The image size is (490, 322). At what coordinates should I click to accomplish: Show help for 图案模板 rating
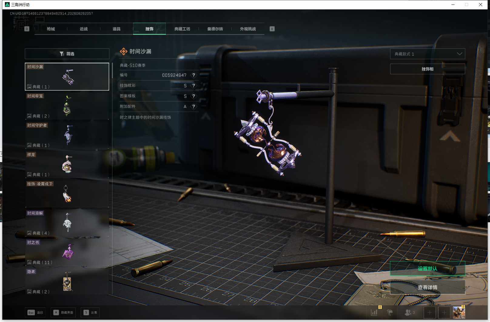(194, 96)
